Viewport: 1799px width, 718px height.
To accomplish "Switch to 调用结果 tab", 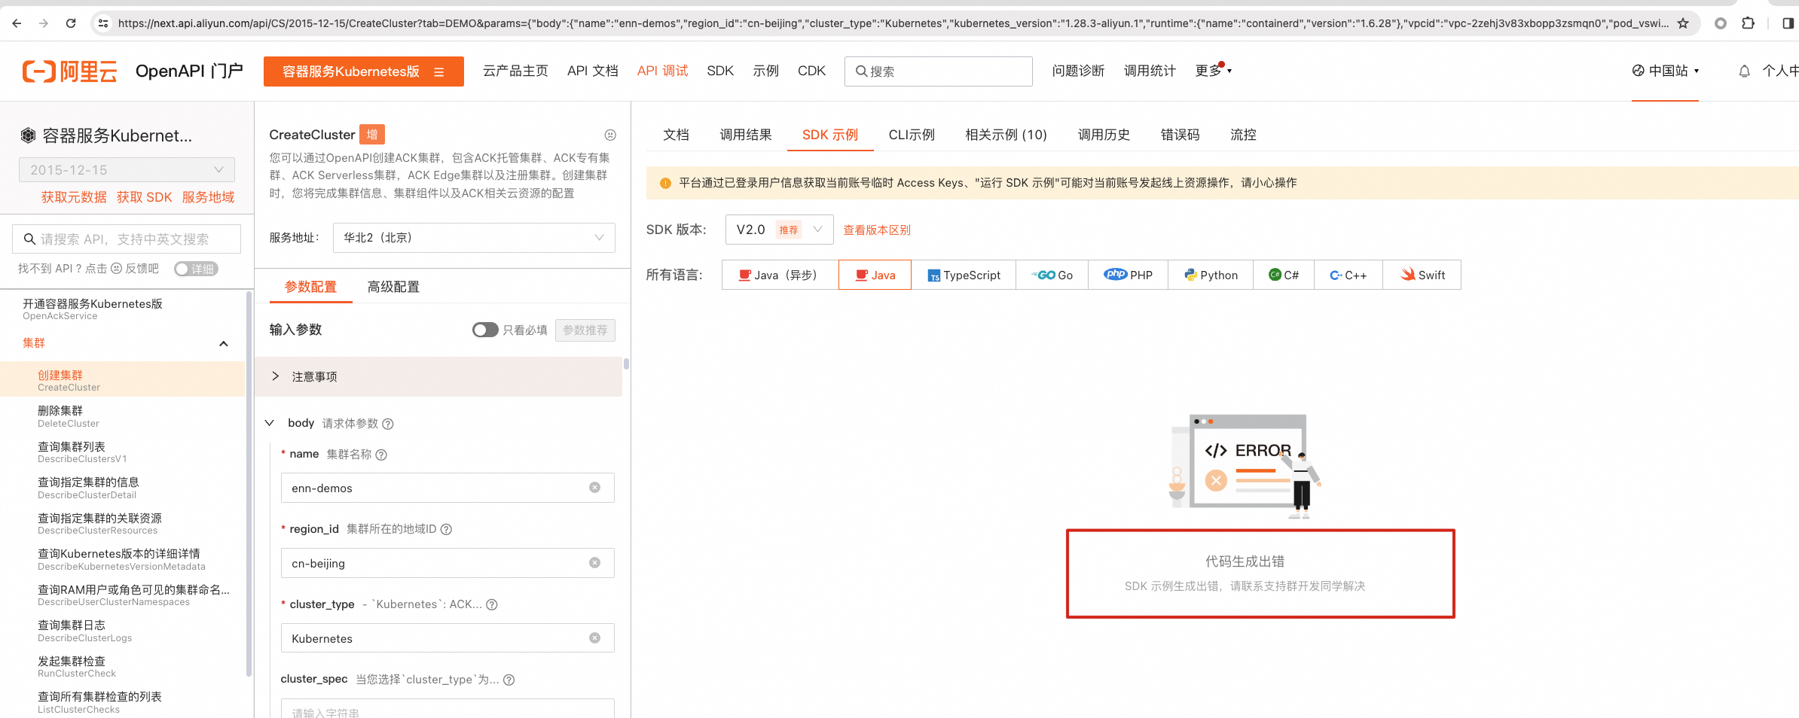I will pos(745,135).
